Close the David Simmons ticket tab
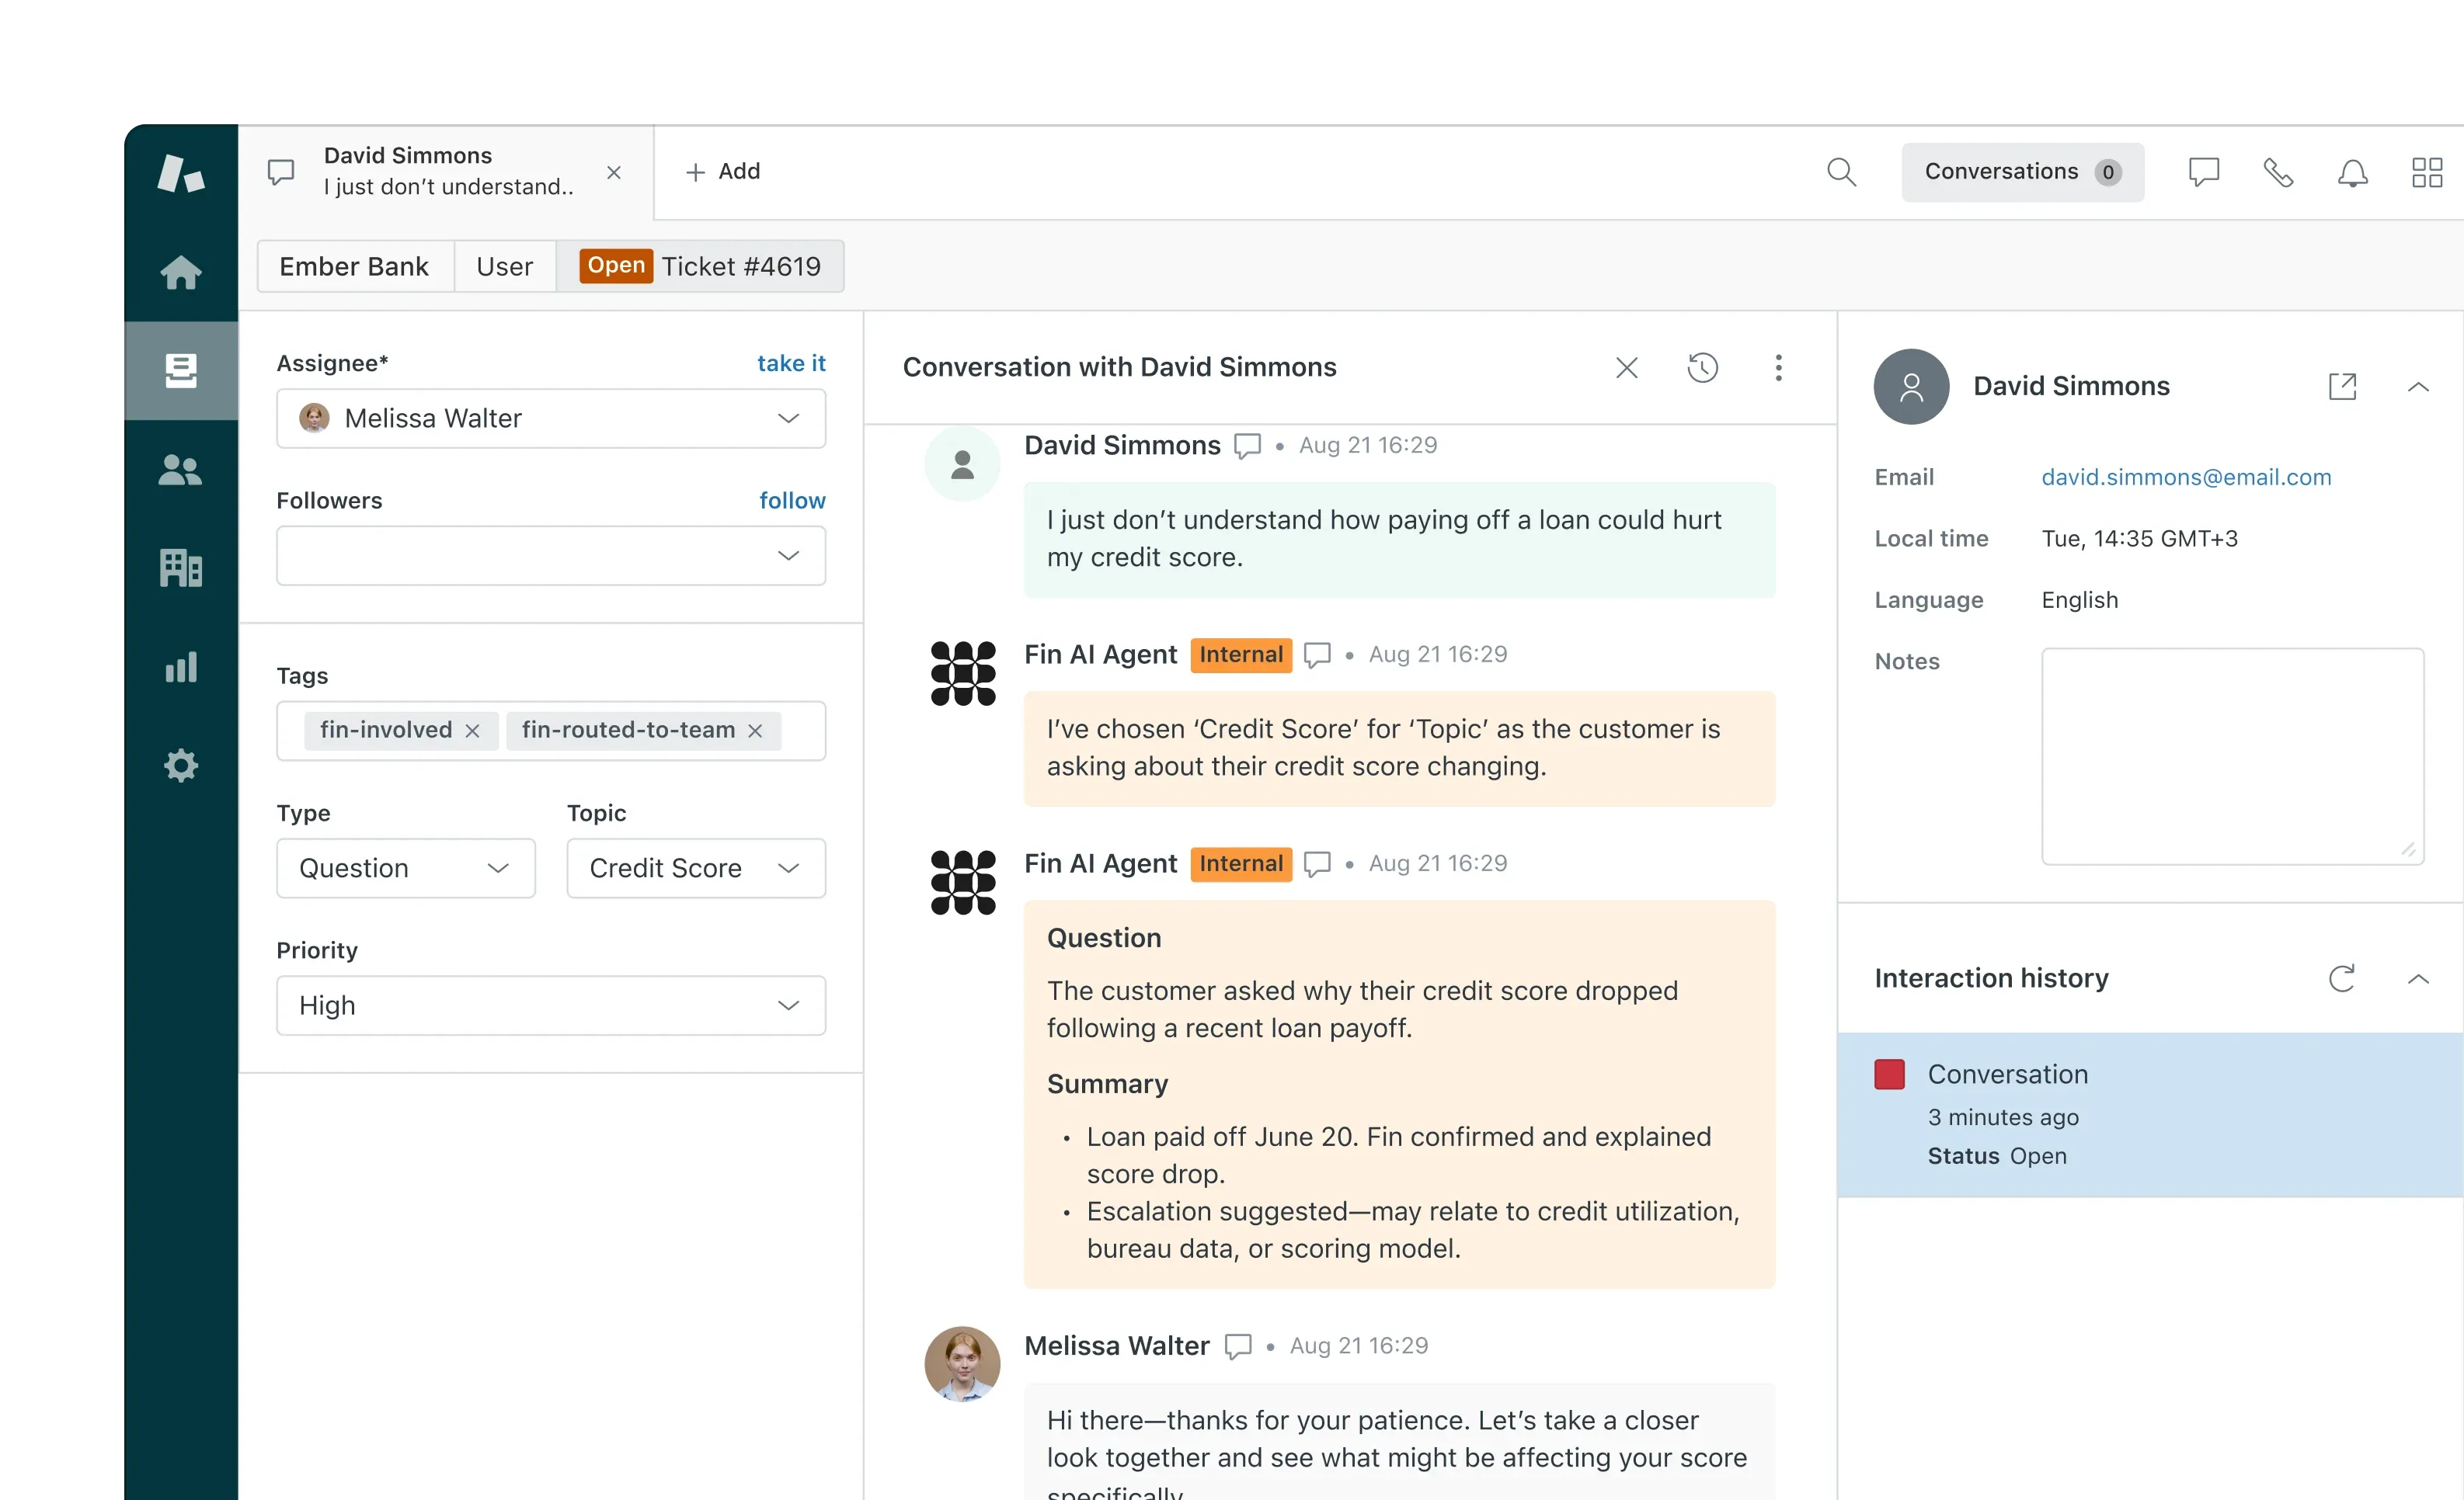 (614, 172)
